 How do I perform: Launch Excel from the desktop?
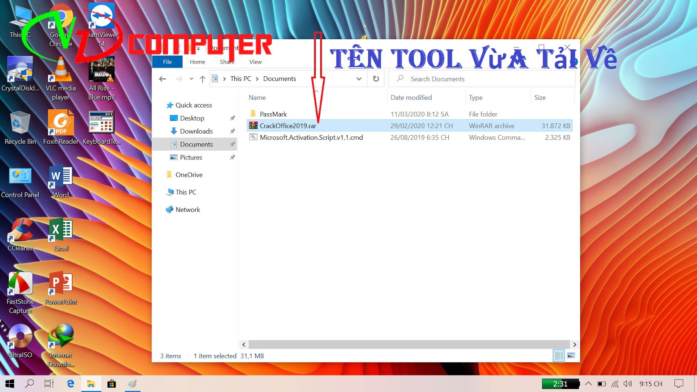[x=61, y=234]
